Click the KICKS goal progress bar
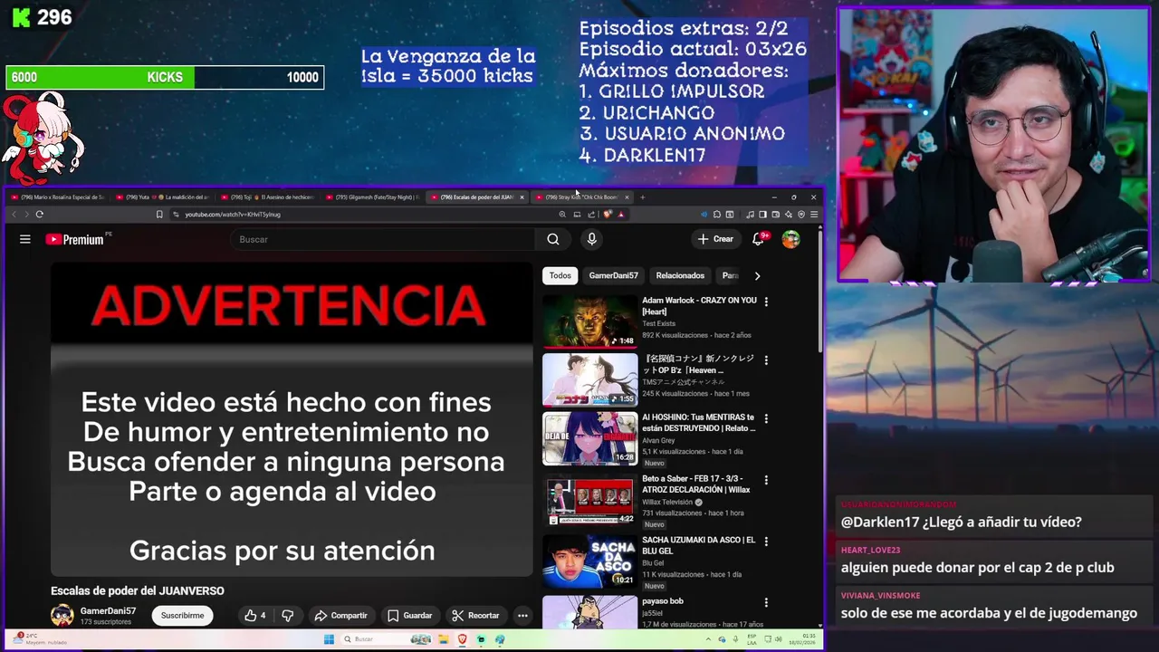 (x=165, y=78)
